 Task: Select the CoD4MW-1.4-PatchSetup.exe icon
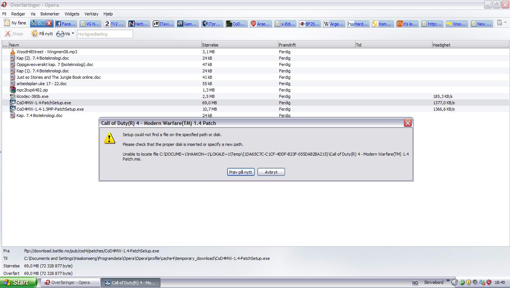pyautogui.click(x=13, y=103)
